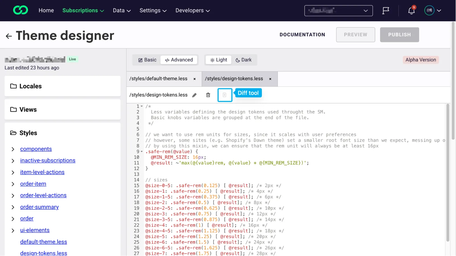Go to Home
Image resolution: width=456 pixels, height=256 pixels.
[x=46, y=11]
